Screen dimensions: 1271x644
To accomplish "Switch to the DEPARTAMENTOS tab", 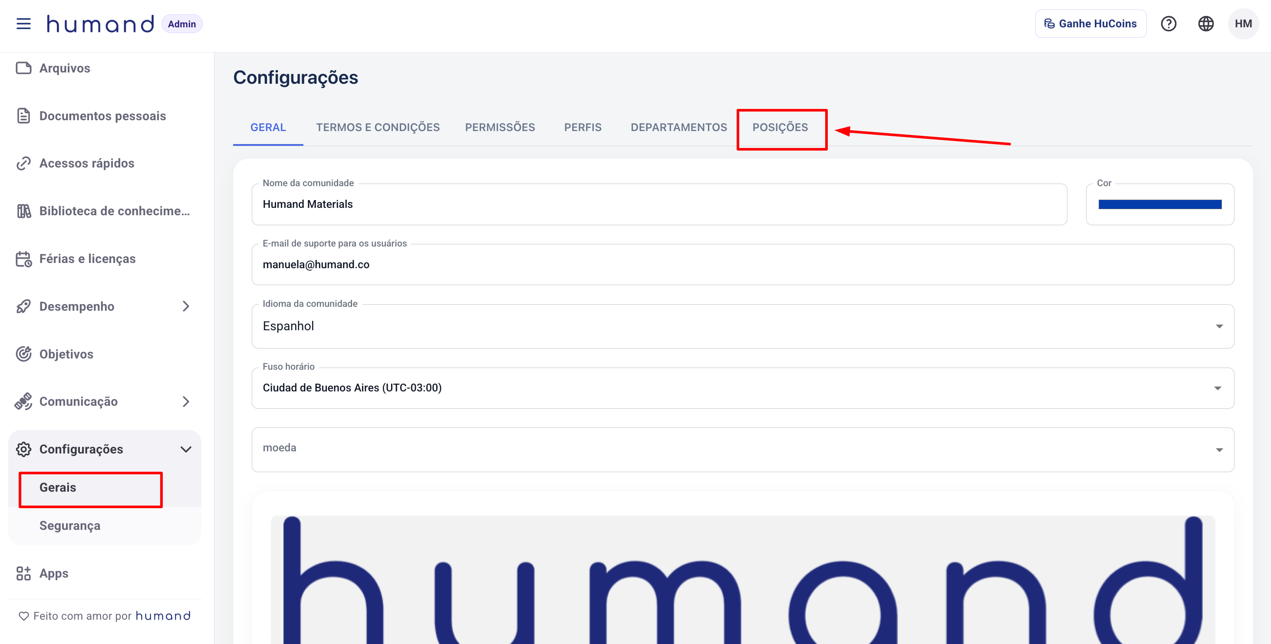I will pyautogui.click(x=678, y=127).
